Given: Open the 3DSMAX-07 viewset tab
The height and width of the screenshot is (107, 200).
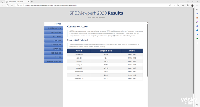Looking at the screenshot, I should tap(54, 32).
